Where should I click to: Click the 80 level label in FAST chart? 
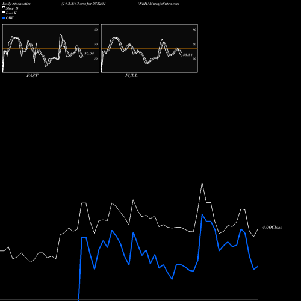96,29
